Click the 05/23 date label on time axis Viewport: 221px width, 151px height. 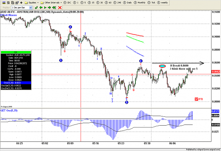(121, 143)
